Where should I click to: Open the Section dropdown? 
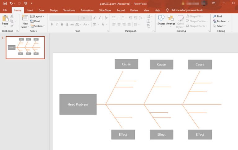pyautogui.click(x=37, y=26)
